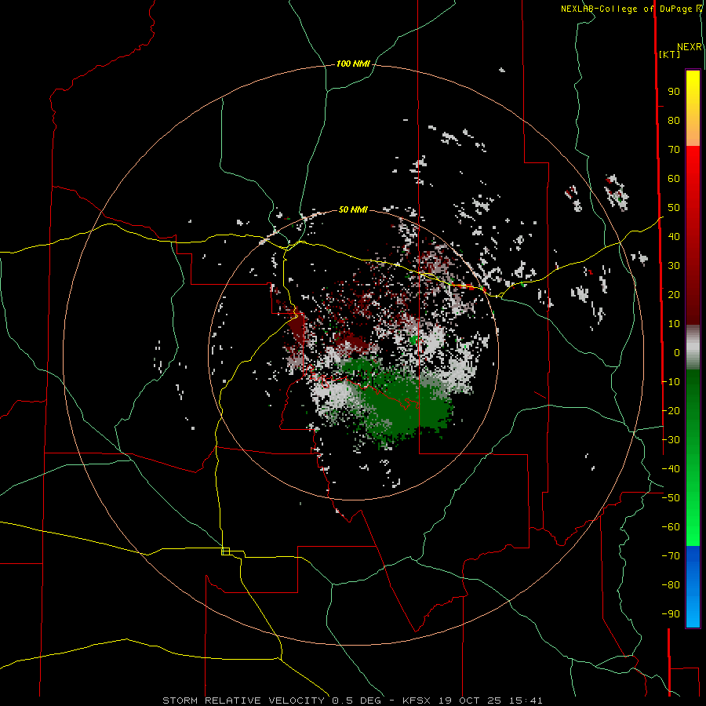Click the STORM RELATIVE VELOCITY caption text
706x706 pixels.
pos(244,701)
